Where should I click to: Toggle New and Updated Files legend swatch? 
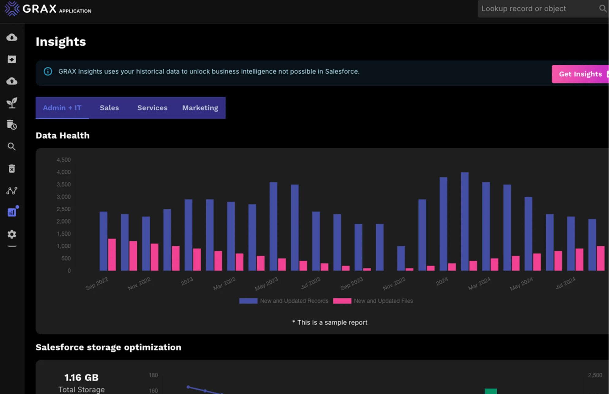click(x=342, y=301)
